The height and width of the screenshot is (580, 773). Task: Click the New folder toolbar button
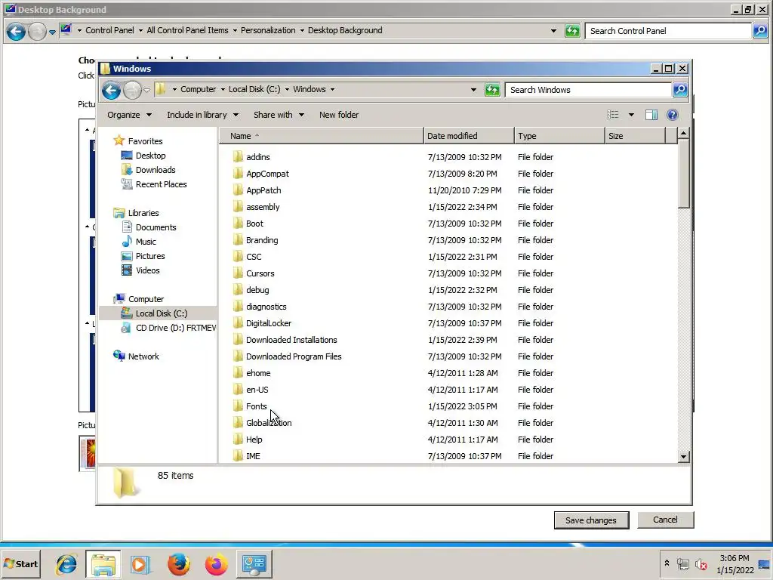click(x=339, y=115)
